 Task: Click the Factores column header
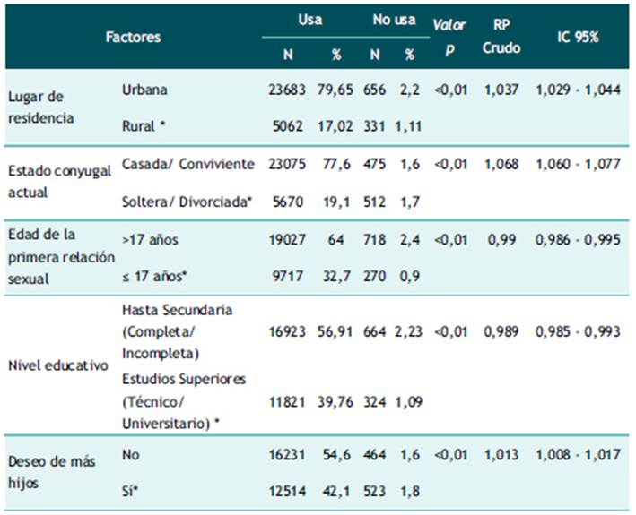click(x=133, y=37)
